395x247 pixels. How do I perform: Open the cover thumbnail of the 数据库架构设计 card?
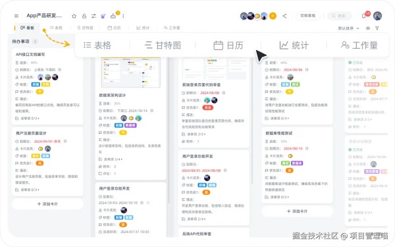tap(131, 72)
